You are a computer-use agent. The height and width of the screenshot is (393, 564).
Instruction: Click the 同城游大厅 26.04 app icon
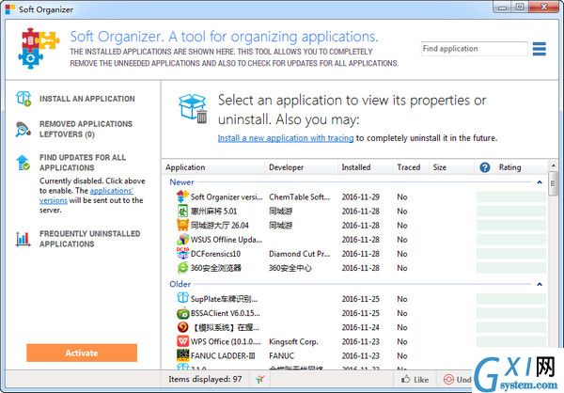pyautogui.click(x=182, y=225)
